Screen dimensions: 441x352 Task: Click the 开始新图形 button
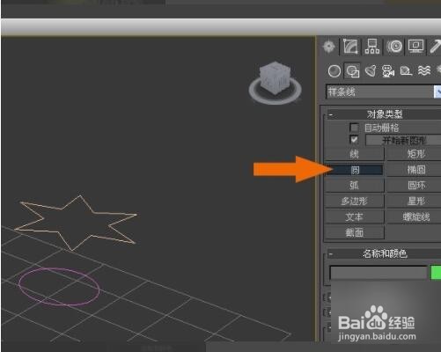point(403,140)
